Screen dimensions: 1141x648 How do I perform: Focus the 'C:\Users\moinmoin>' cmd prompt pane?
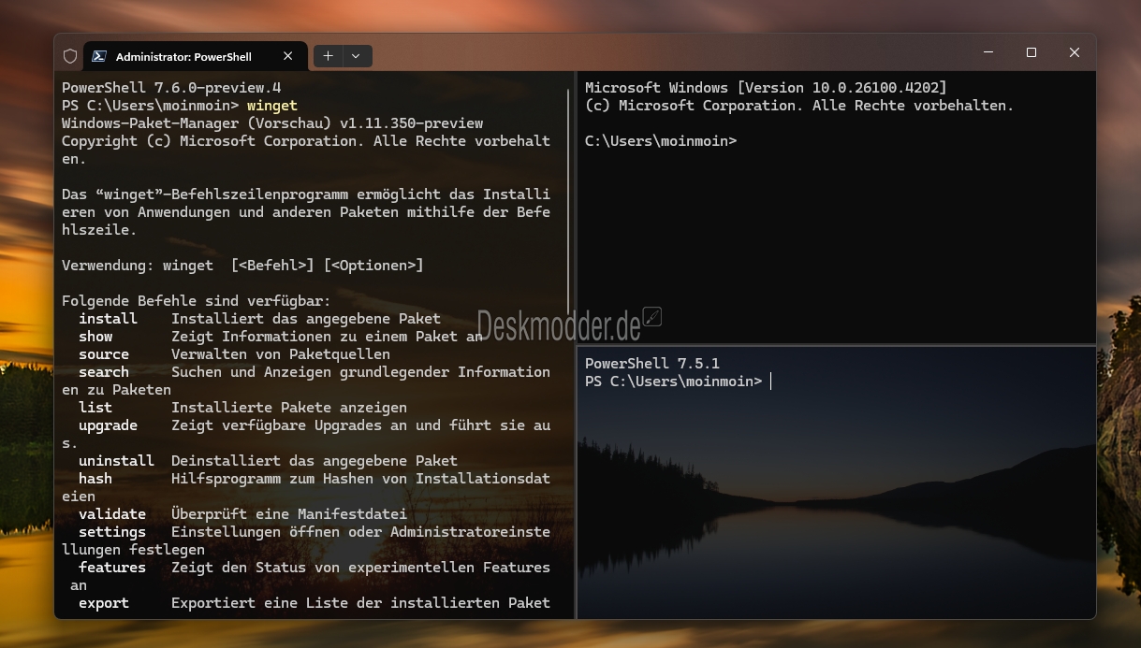pos(661,141)
